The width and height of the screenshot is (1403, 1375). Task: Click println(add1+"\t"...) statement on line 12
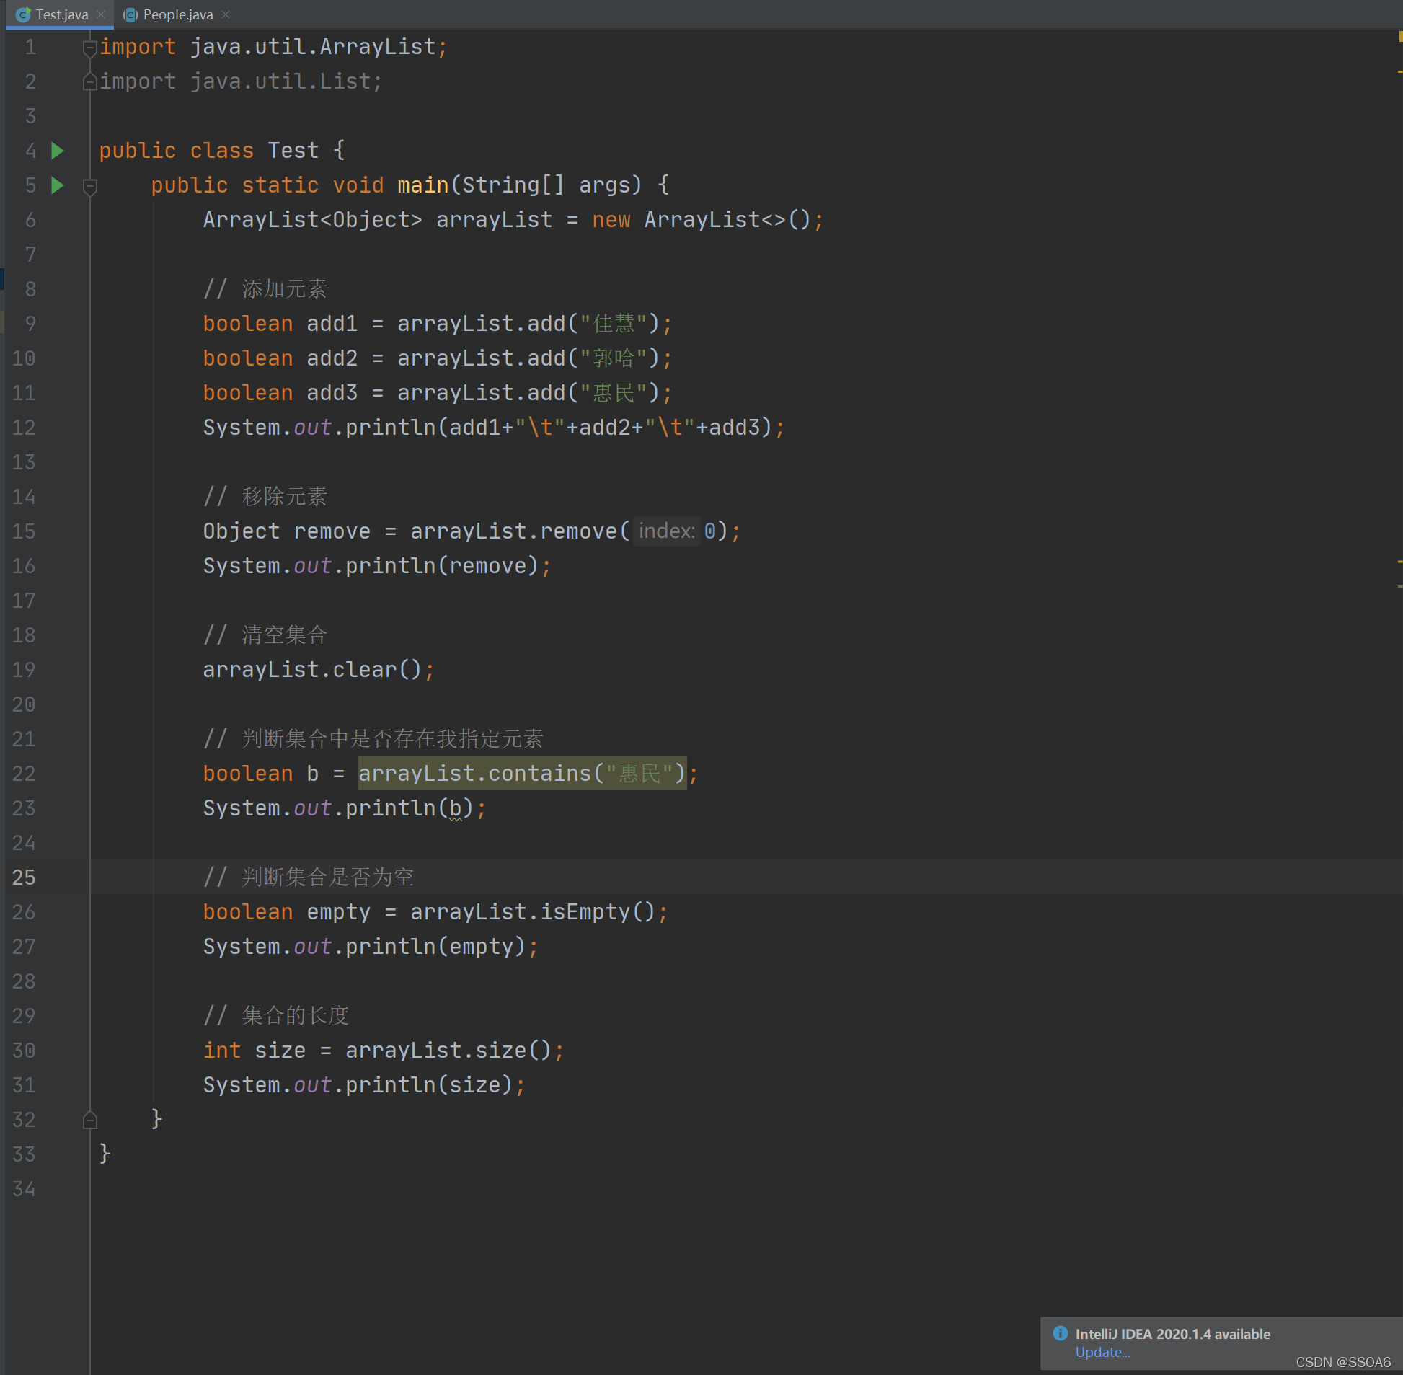coord(494,427)
